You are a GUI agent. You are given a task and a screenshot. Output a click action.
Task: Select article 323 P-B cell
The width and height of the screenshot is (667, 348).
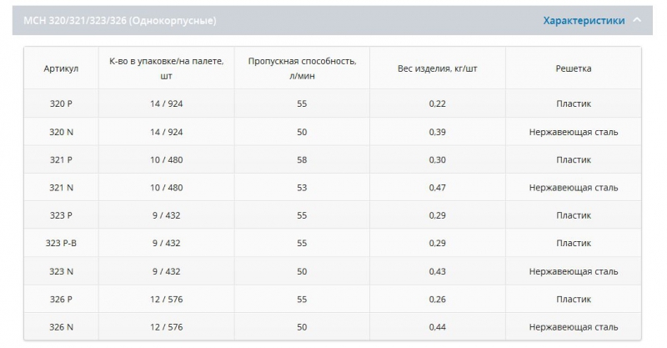coord(61,243)
